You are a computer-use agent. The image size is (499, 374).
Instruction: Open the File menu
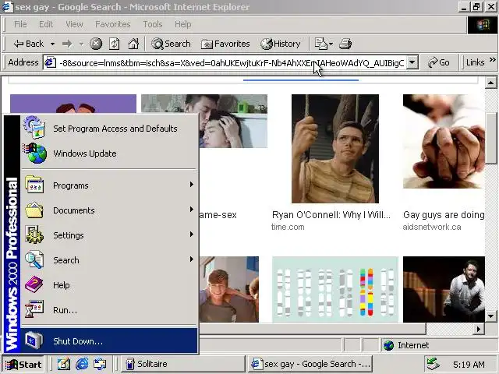20,24
